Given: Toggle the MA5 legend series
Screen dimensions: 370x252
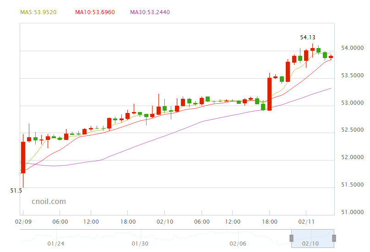Looking at the screenshot, I should (38, 12).
